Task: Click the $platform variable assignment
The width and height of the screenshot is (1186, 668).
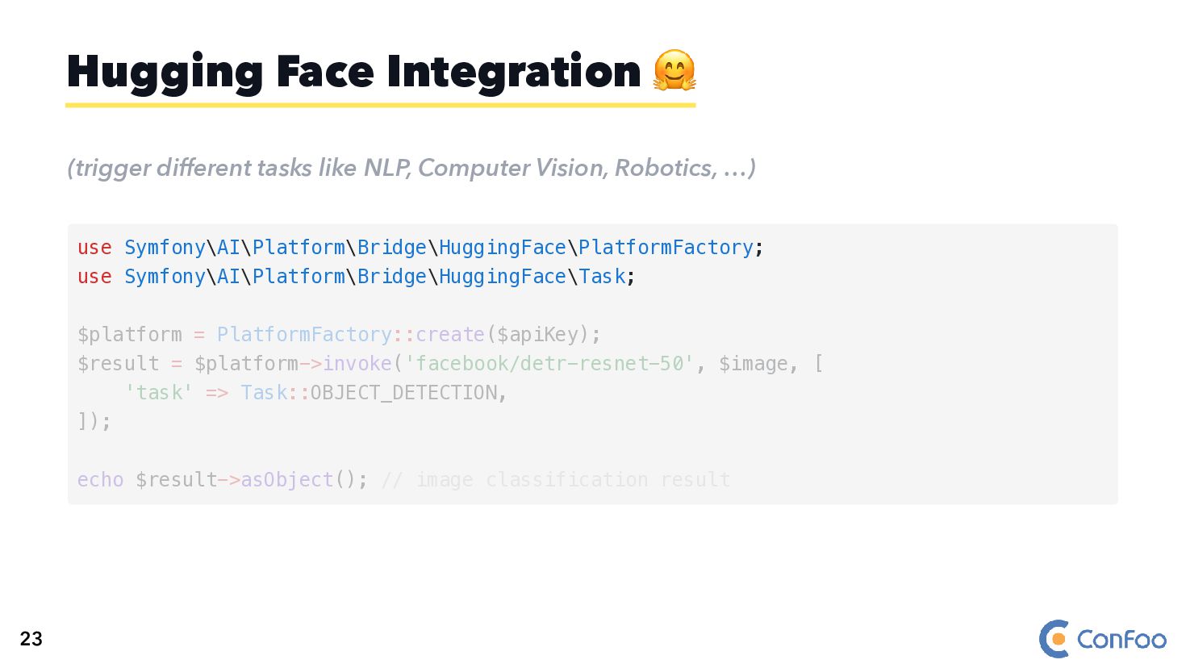Action: (129, 335)
